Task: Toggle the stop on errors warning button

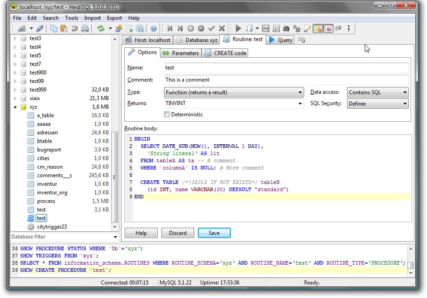Action: pyautogui.click(x=318, y=28)
